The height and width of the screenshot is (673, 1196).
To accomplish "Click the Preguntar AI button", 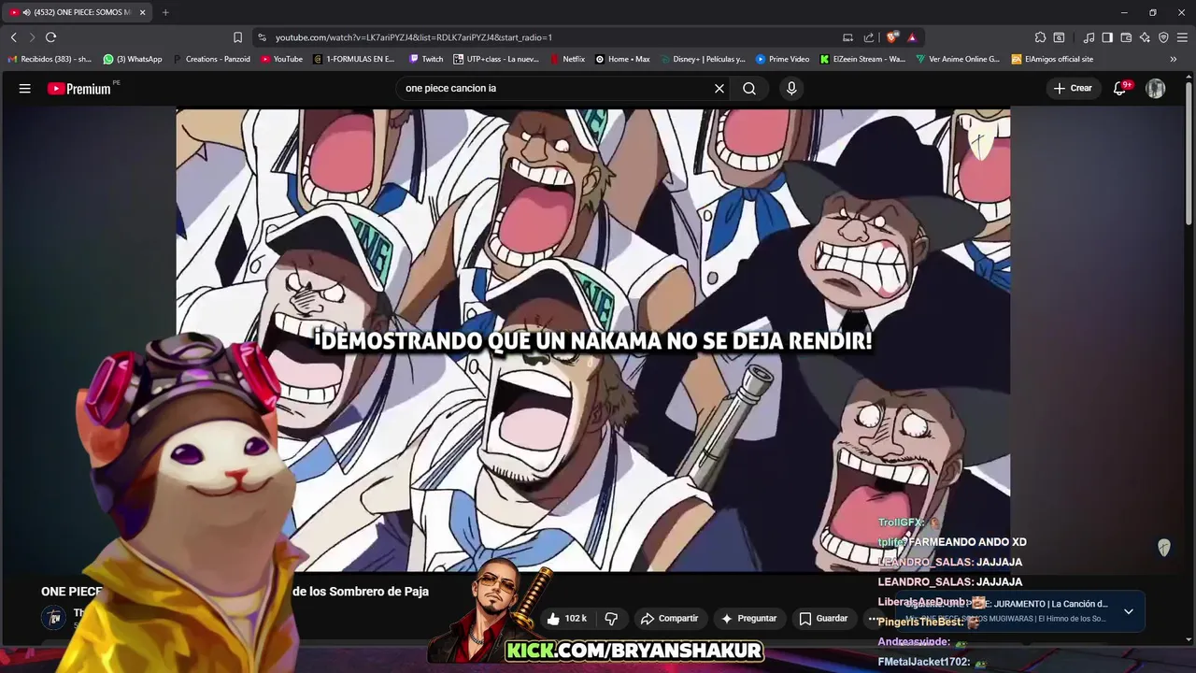I will [749, 619].
